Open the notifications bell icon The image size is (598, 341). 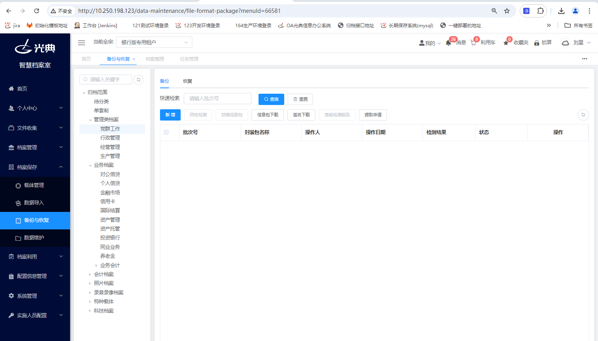point(448,43)
